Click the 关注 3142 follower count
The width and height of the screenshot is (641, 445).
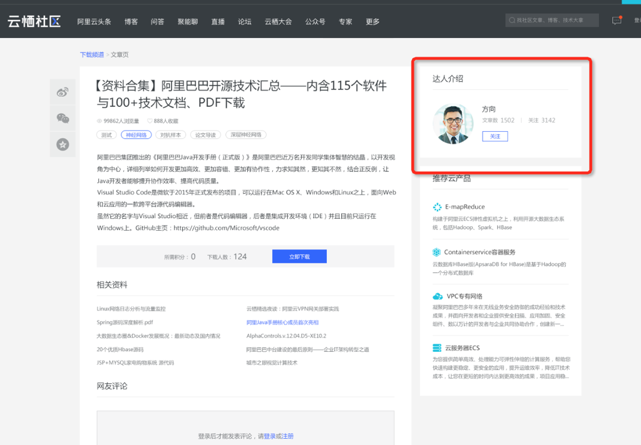[541, 121]
